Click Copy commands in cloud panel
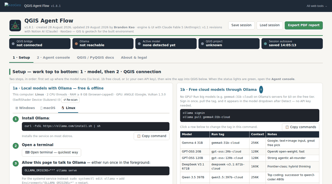Screen dimensions: 332x184 point(300,127)
